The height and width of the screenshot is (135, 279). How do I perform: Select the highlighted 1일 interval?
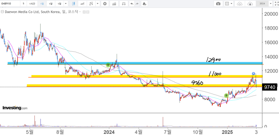[42, 3]
